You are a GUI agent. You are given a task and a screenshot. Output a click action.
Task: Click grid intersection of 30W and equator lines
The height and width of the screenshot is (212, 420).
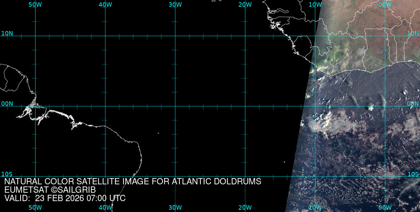tap(175, 106)
